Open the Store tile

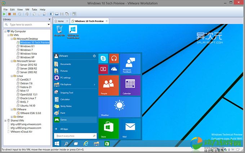108,129
